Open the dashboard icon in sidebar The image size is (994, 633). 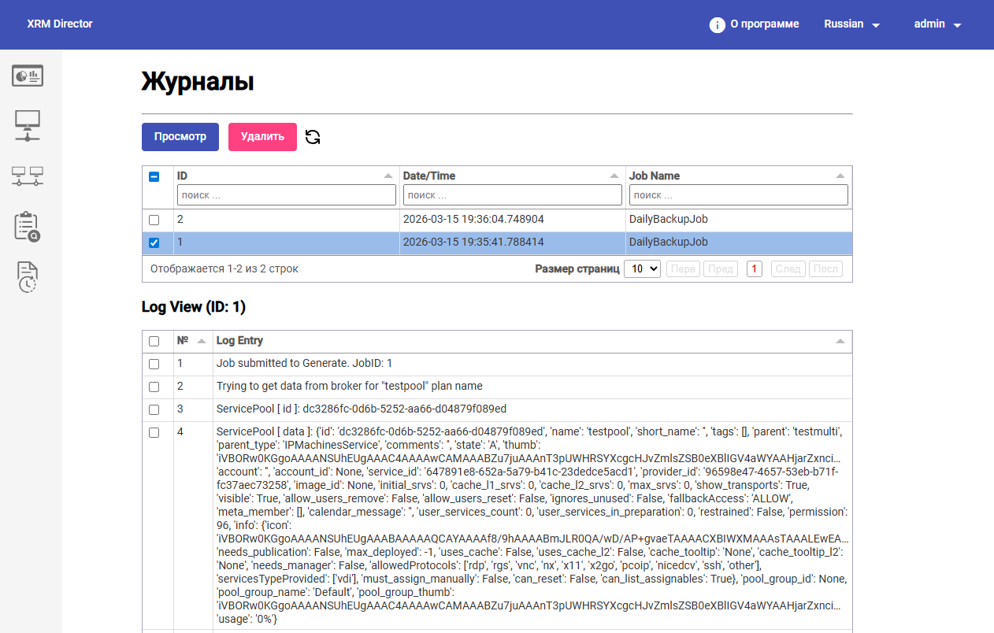tap(28, 76)
